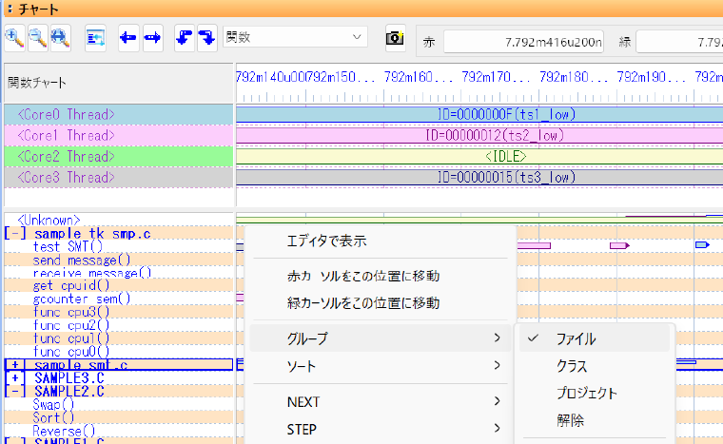
Task: Click the 緑 cursor time input field
Action: click(679, 43)
